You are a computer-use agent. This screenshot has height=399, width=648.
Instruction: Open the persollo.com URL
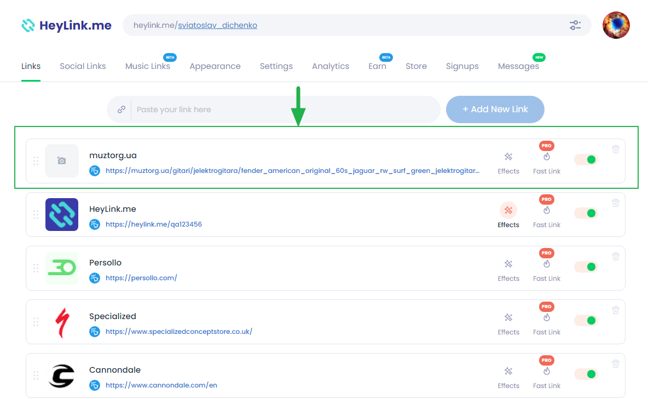[x=141, y=278]
